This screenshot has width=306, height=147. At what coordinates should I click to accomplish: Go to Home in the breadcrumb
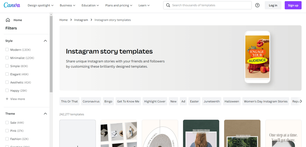pos(64,20)
